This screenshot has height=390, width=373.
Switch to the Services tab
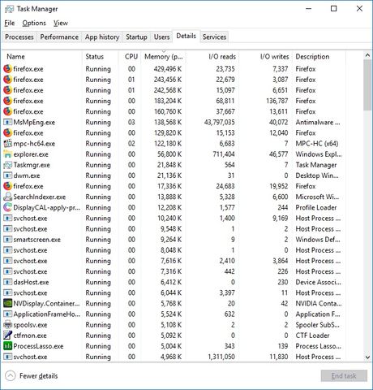tap(214, 37)
